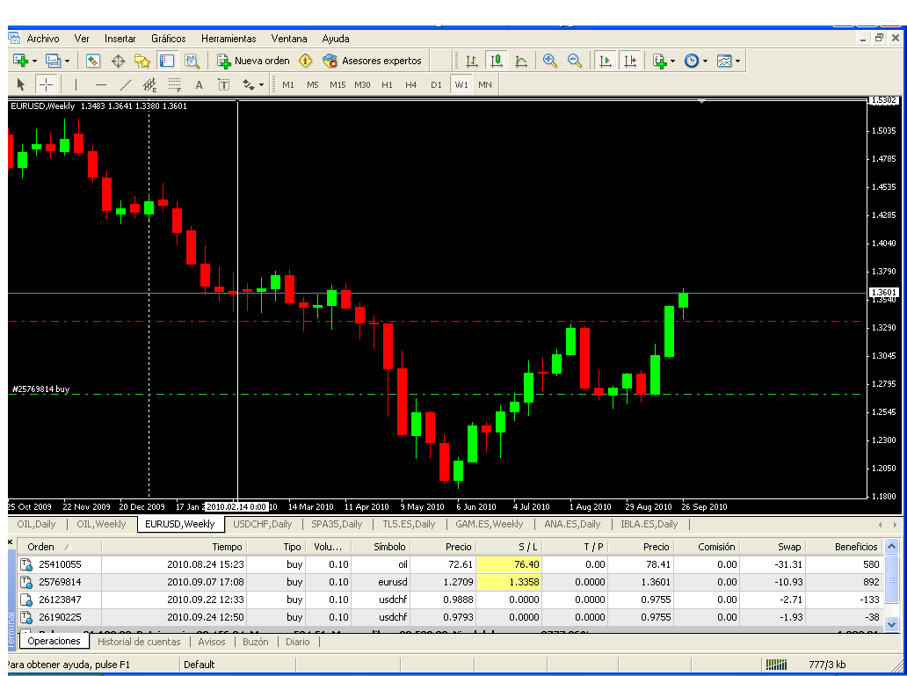Open Asesores expertos

(x=372, y=61)
